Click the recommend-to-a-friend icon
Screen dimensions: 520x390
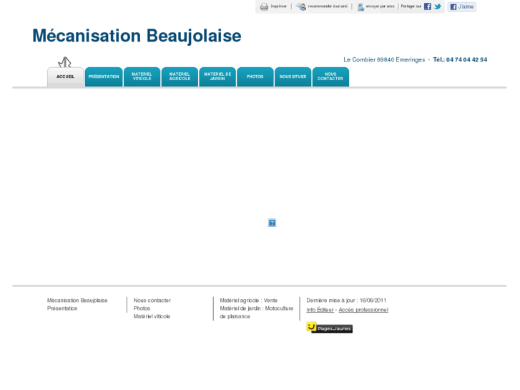pyautogui.click(x=301, y=6)
